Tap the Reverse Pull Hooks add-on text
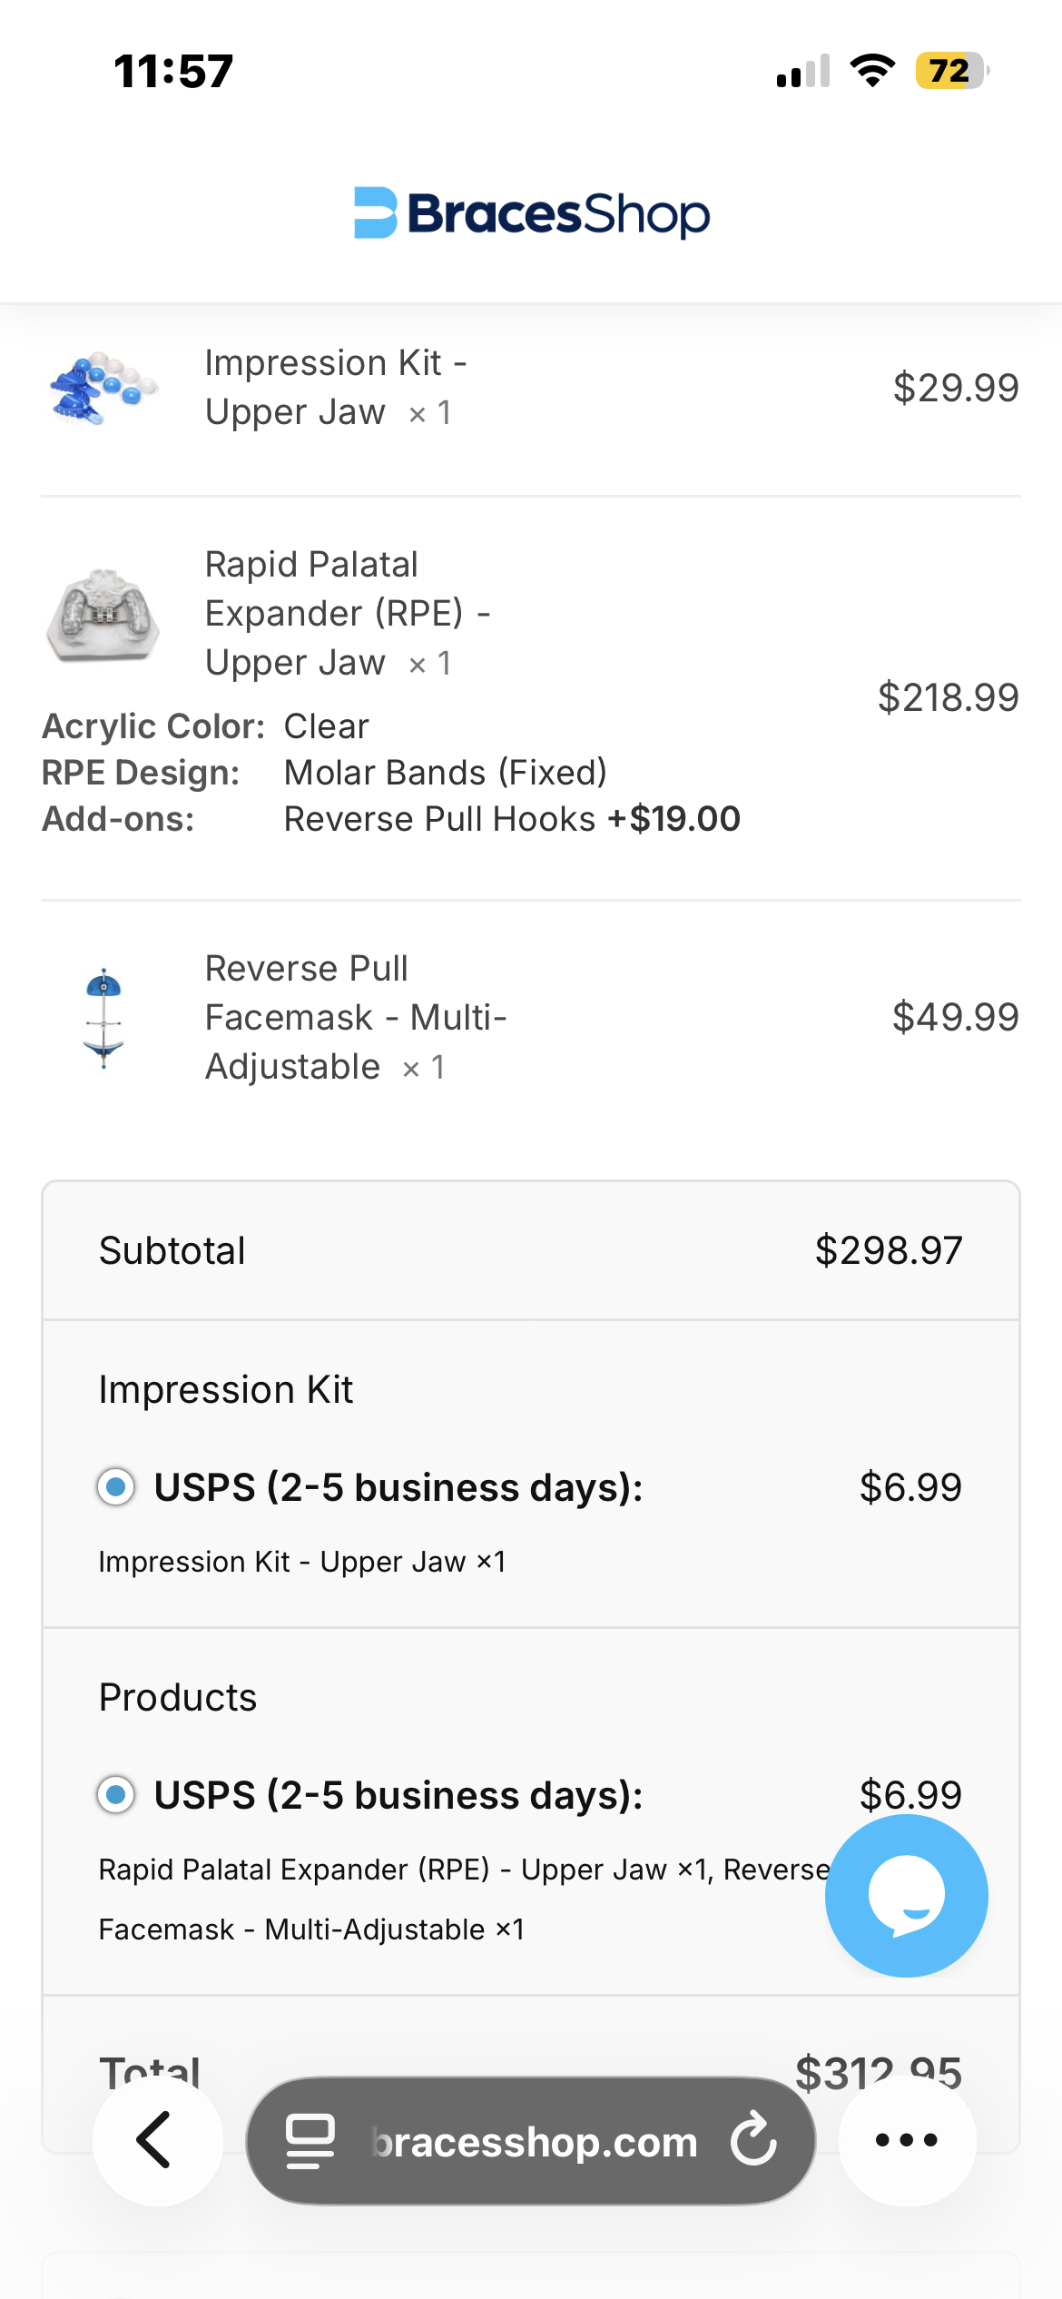 pyautogui.click(x=439, y=819)
